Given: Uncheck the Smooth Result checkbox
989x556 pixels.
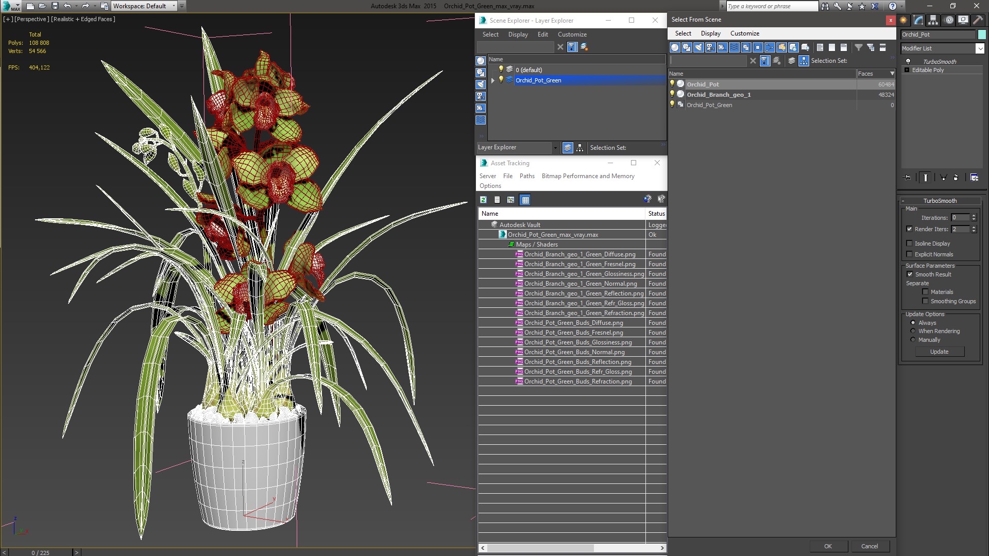Looking at the screenshot, I should 910,274.
